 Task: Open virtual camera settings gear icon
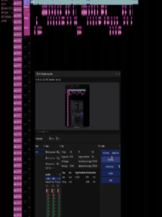point(119,166)
